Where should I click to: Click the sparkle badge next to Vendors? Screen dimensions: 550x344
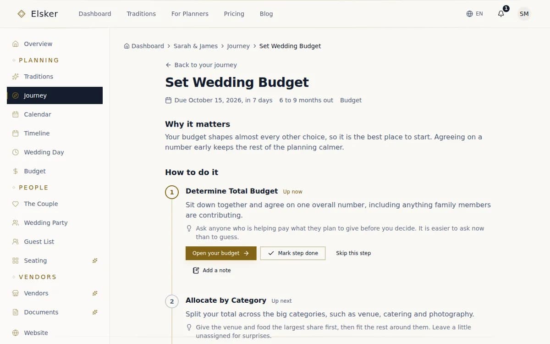point(95,294)
